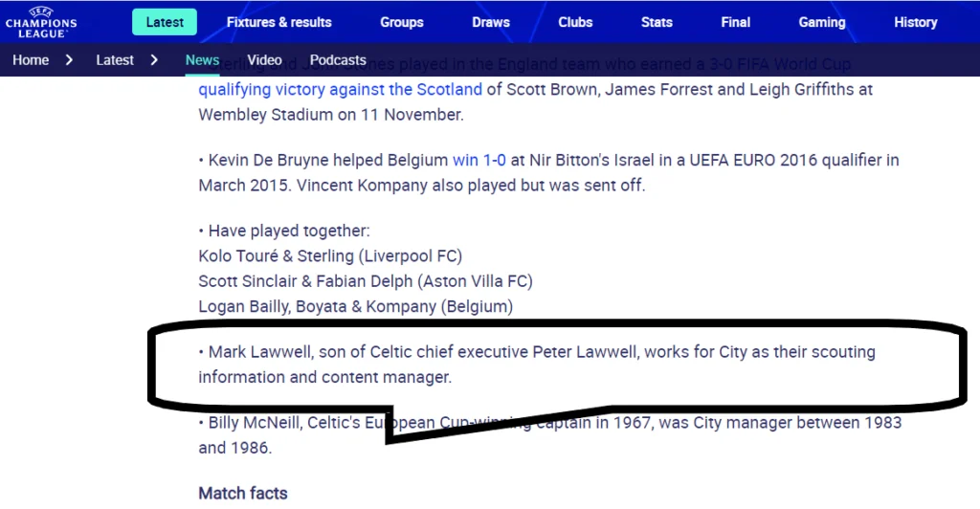Click the Match facts heading
The width and height of the screenshot is (980, 509).
click(243, 493)
